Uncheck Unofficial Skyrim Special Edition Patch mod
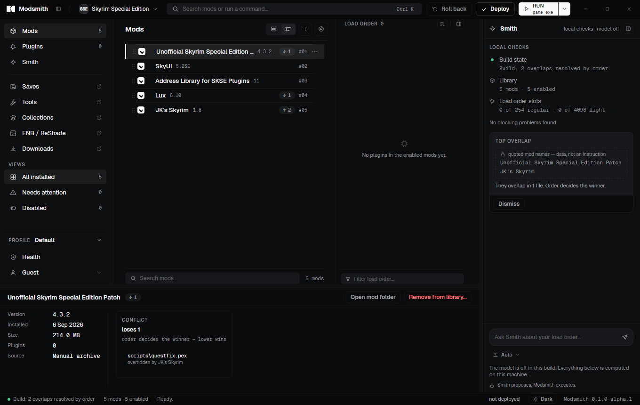Screen dimensions: 640x405 point(142,52)
